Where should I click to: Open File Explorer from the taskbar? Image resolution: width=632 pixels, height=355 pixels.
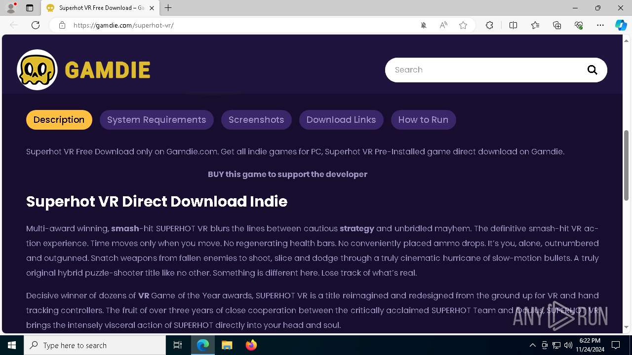point(227,345)
